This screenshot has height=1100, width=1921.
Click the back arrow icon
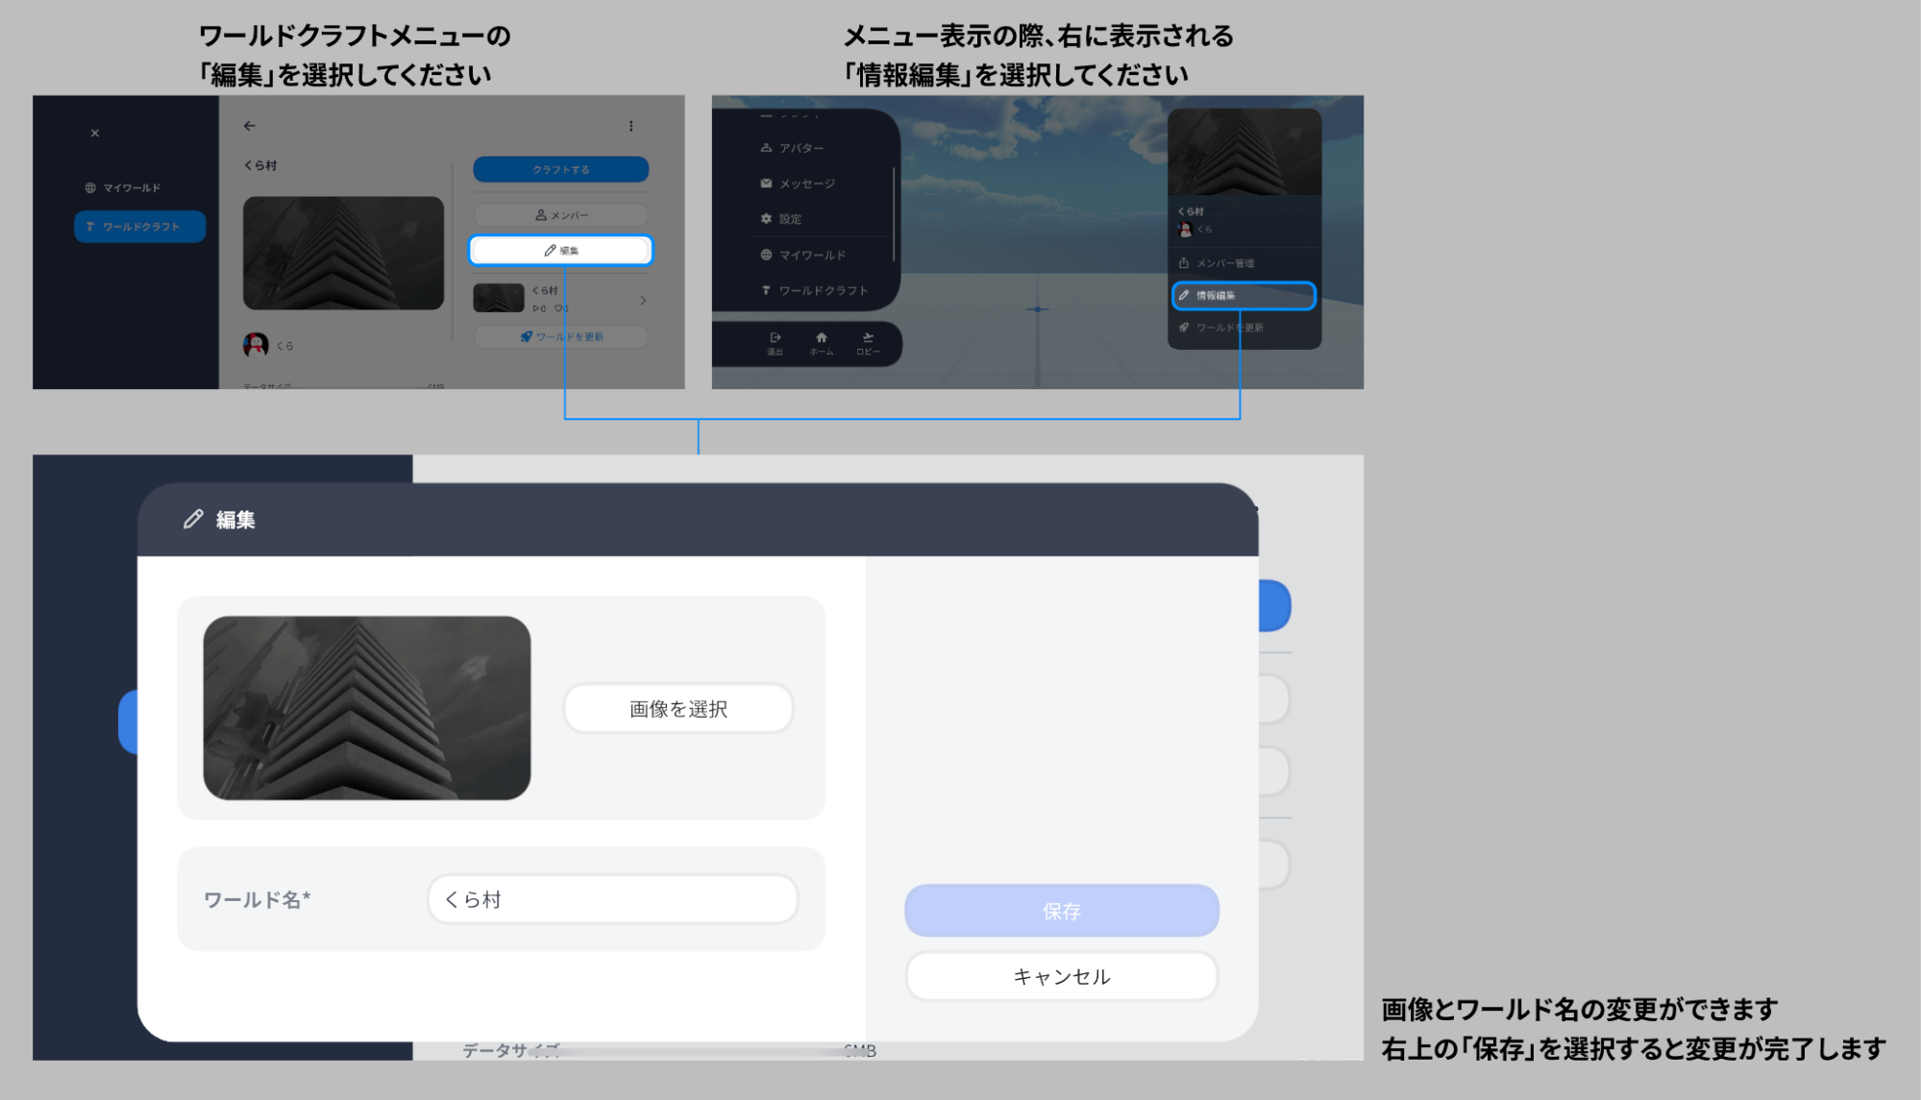(250, 126)
